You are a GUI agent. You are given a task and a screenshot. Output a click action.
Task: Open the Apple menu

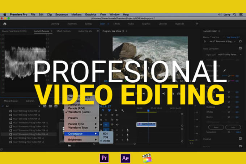coord(5,14)
